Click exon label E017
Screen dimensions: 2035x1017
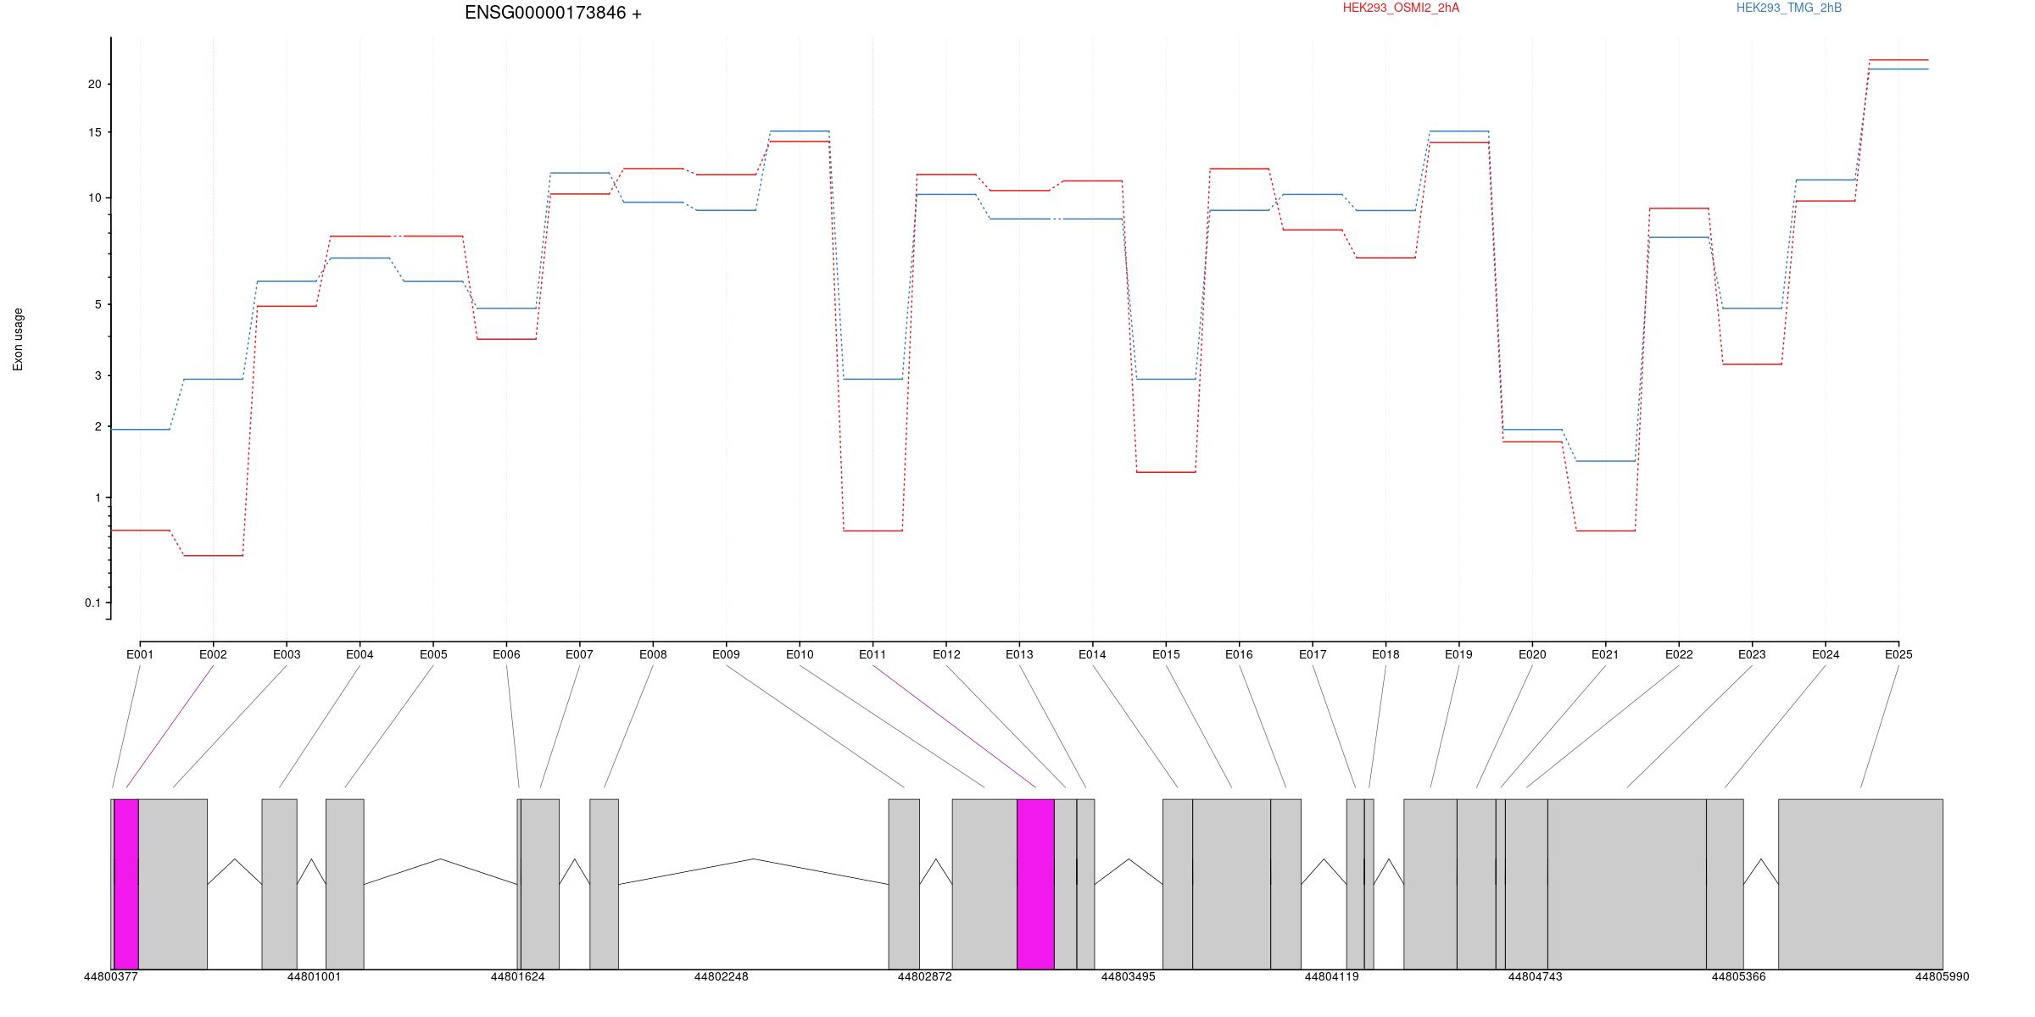tap(1313, 654)
